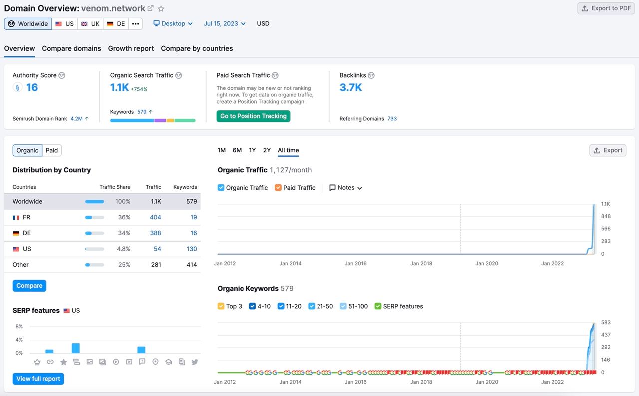Viewport: 639px width, 396px height.
Task: Expand the Jul 15, 2023 date picker
Action: coord(224,23)
